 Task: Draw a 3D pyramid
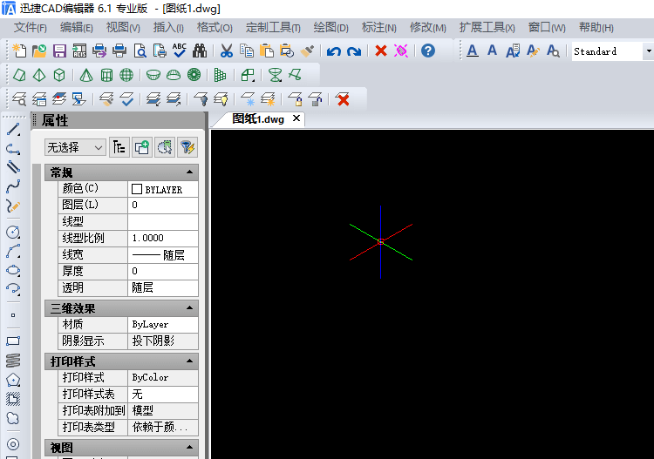pos(39,75)
